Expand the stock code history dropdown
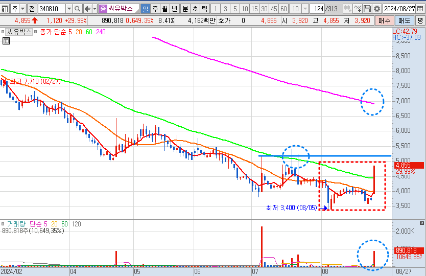Screen dimensions: 426x276 pos(69,9)
